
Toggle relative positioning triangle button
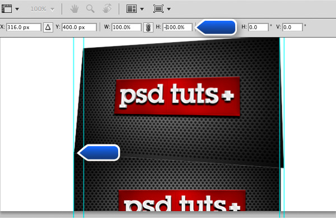48,27
